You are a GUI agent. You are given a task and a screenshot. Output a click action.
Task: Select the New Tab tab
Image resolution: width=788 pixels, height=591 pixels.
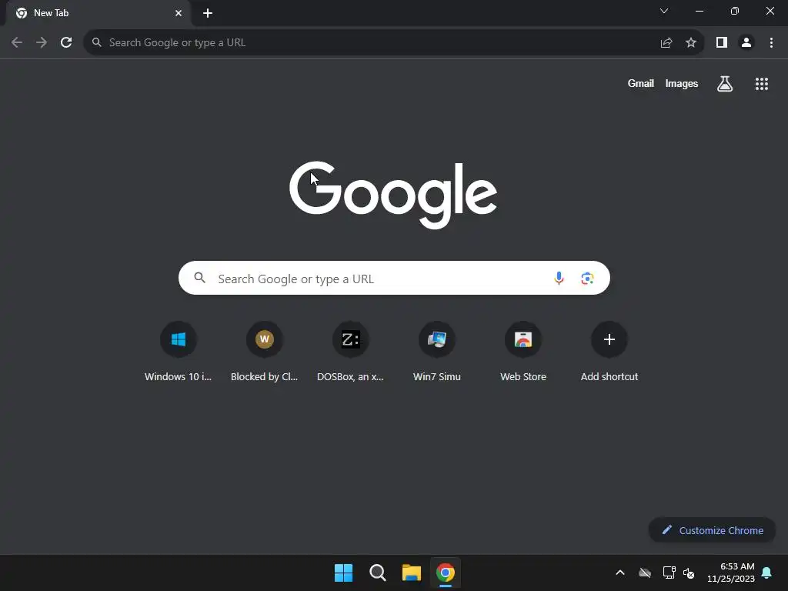98,13
